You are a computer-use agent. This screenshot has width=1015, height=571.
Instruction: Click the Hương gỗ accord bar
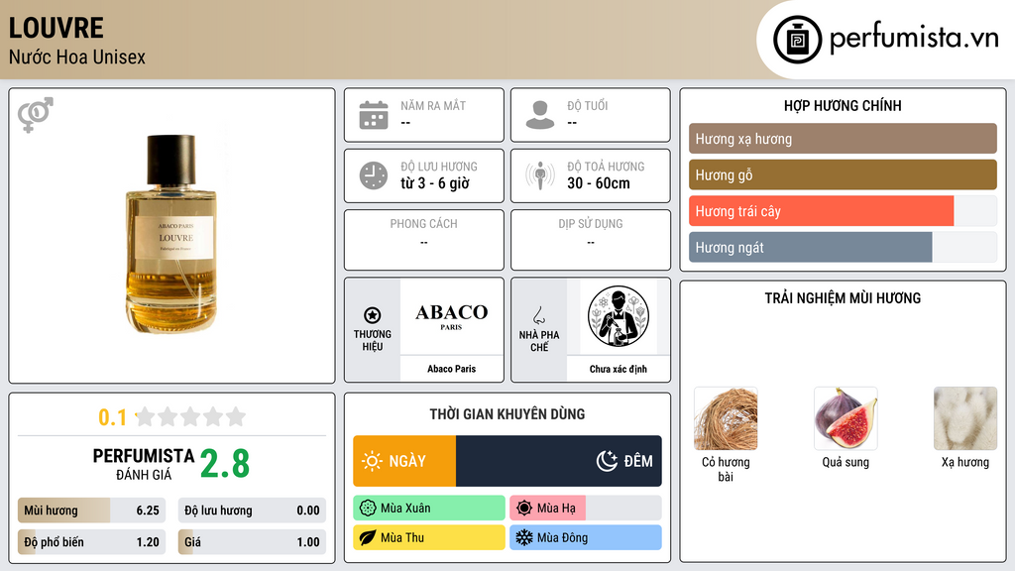(x=843, y=174)
